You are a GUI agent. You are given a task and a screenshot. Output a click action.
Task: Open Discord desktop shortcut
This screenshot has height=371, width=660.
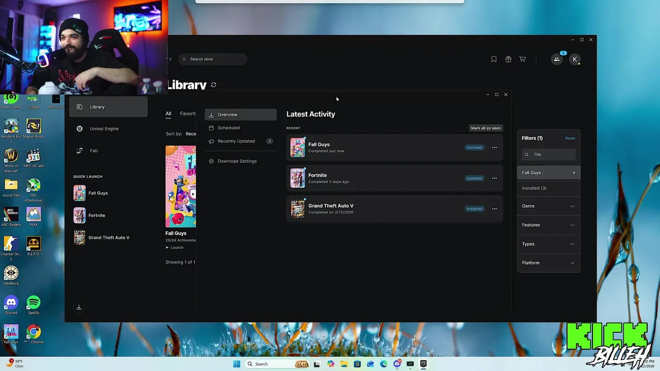pyautogui.click(x=11, y=305)
